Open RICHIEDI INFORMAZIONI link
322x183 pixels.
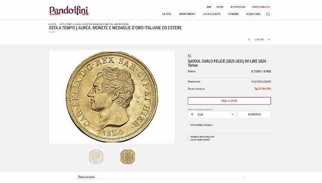click(x=202, y=137)
